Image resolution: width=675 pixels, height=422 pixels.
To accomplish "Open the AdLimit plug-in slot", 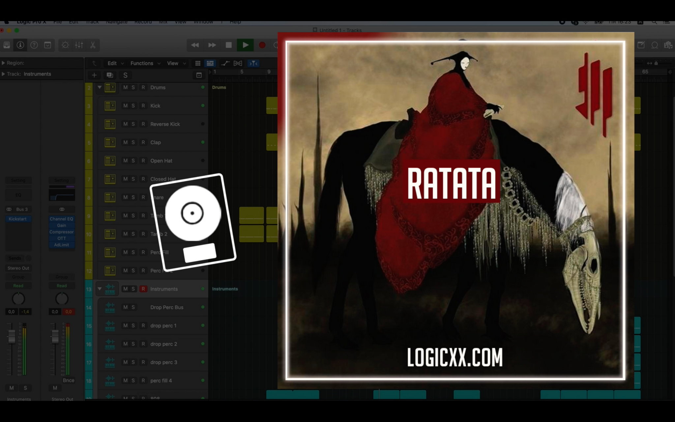I will click(62, 245).
